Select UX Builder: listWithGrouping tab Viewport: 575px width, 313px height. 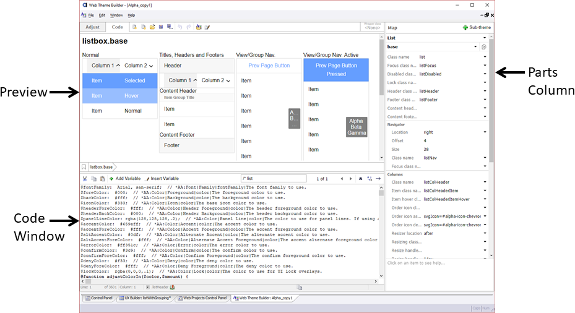coord(145,298)
